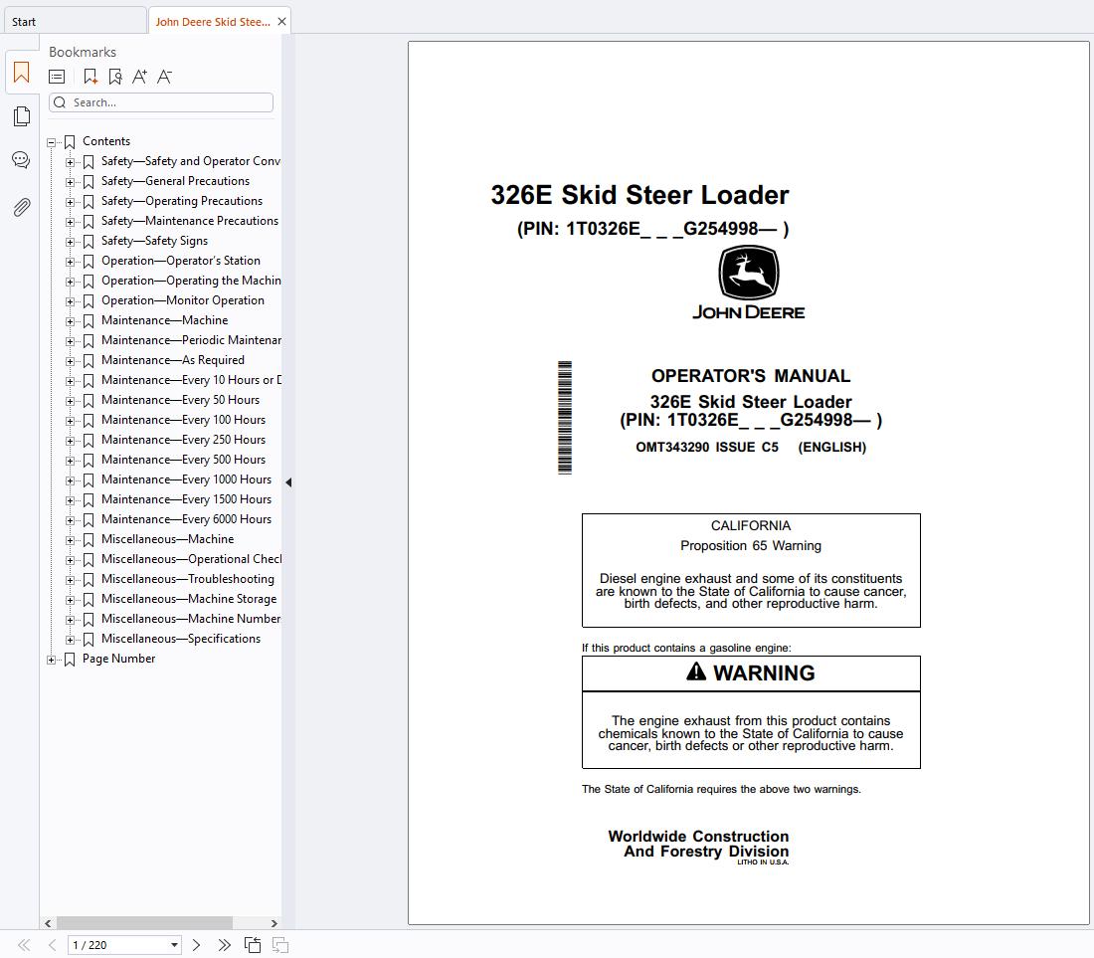Expand Maintenance—Every 50 Hours bookmark
This screenshot has width=1094, height=958.
(70, 401)
